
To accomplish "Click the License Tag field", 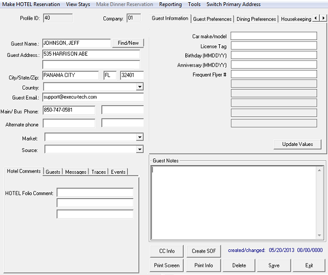I will tap(274, 45).
